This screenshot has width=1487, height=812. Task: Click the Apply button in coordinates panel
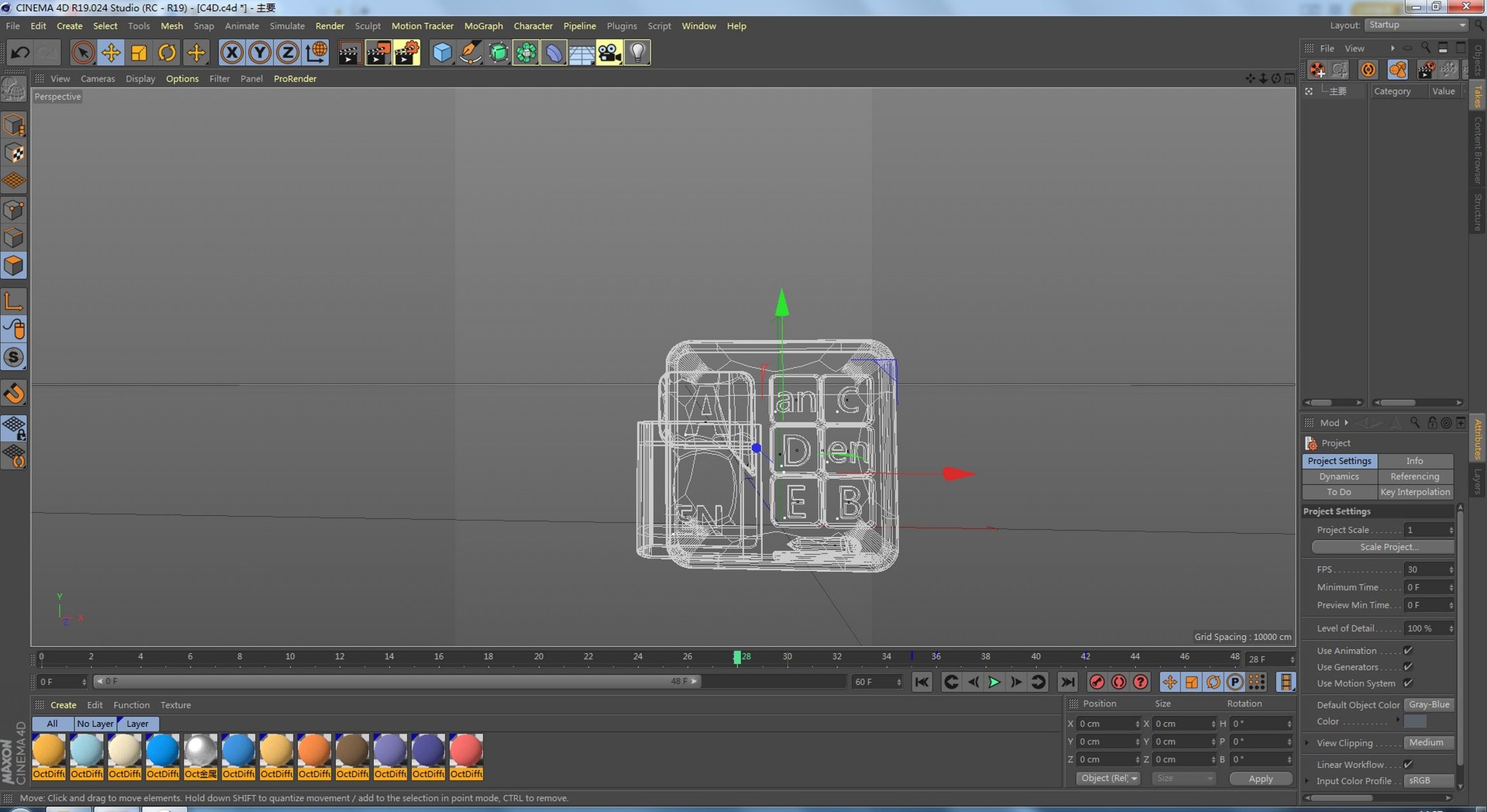[x=1260, y=779]
